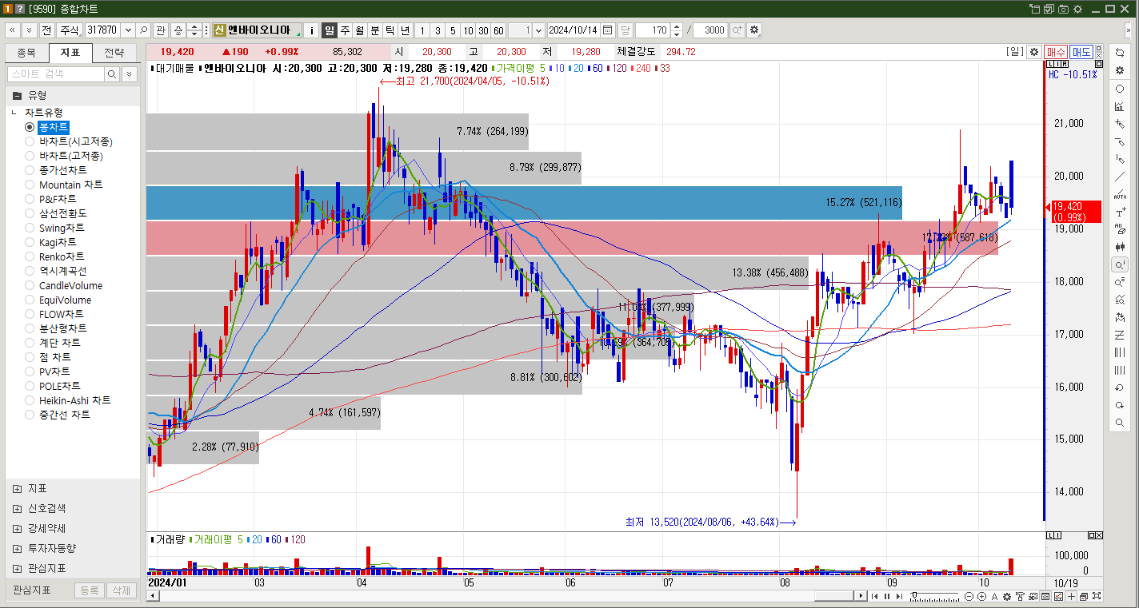Select daily 일 period button

click(330, 30)
